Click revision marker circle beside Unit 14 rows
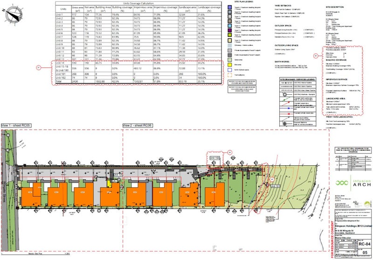The image size is (373, 260). point(38,68)
